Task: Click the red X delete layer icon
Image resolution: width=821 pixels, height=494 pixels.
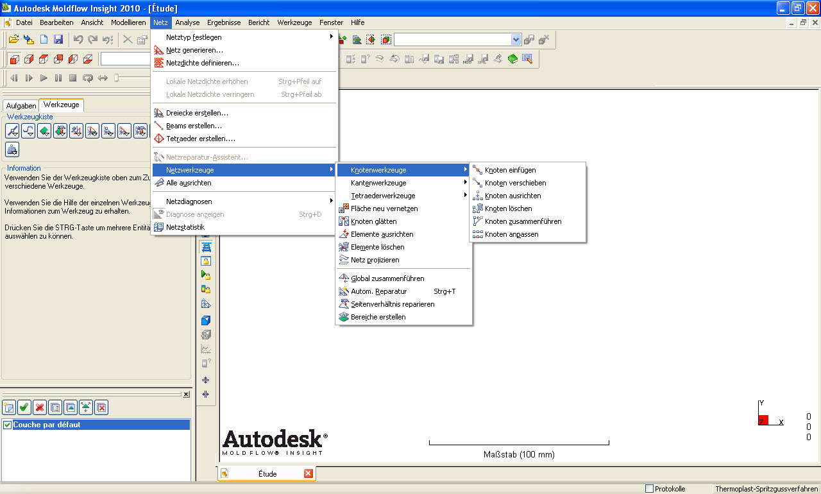Action: (x=40, y=407)
